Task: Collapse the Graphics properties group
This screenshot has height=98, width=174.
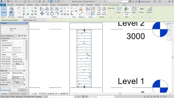Action: coord(24,80)
